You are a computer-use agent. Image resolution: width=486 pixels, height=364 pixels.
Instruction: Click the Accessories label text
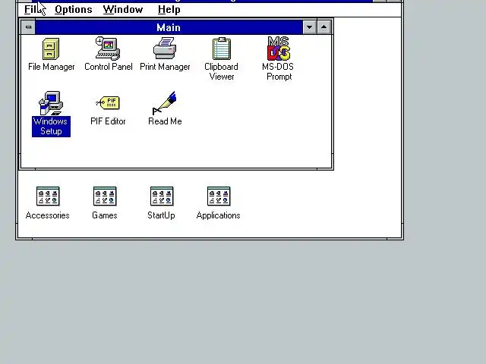pyautogui.click(x=47, y=215)
